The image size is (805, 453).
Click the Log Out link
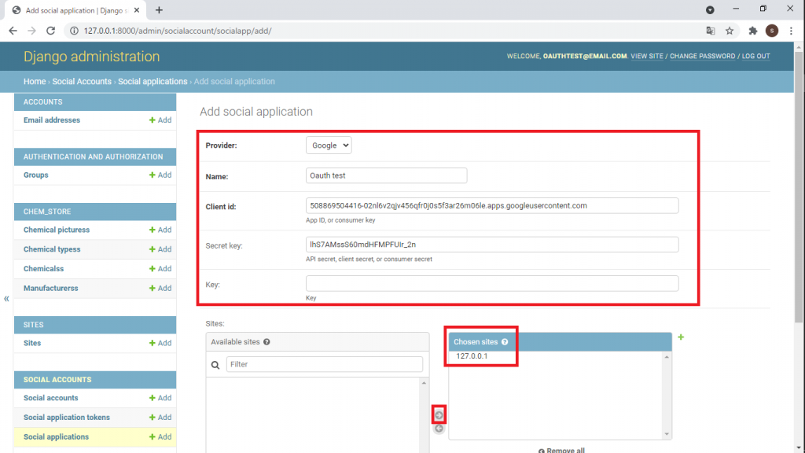tap(755, 57)
